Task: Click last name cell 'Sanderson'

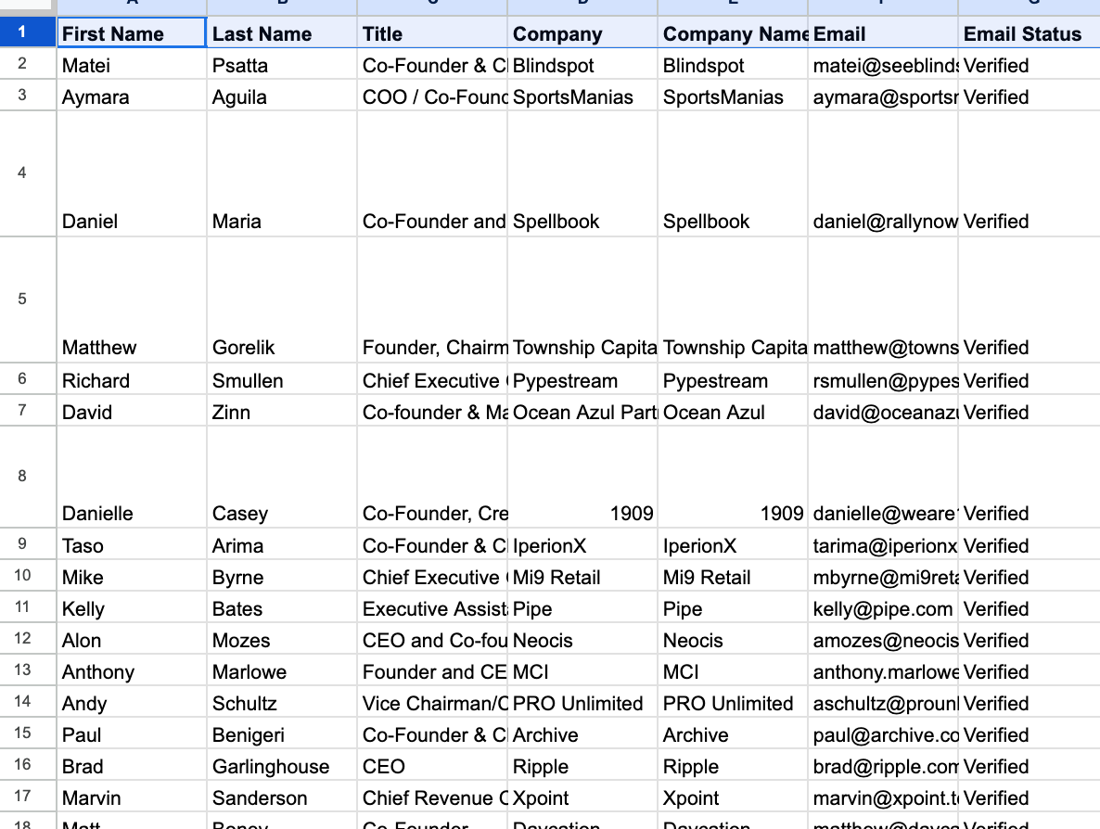Action: pos(282,797)
